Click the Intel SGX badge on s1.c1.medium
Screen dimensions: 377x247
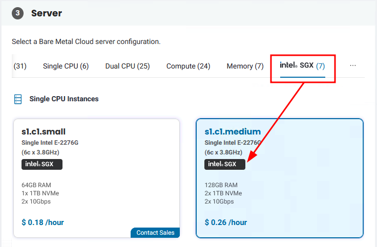click(225, 165)
